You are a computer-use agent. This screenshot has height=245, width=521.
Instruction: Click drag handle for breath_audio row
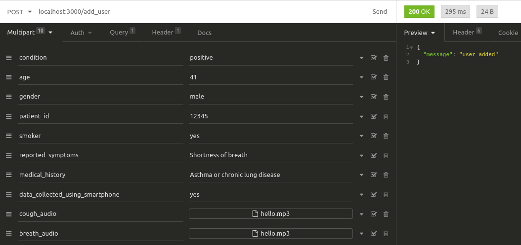8,233
